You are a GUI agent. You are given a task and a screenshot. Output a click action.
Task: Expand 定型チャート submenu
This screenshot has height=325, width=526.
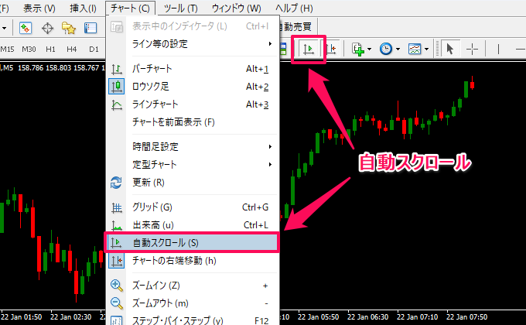click(193, 165)
